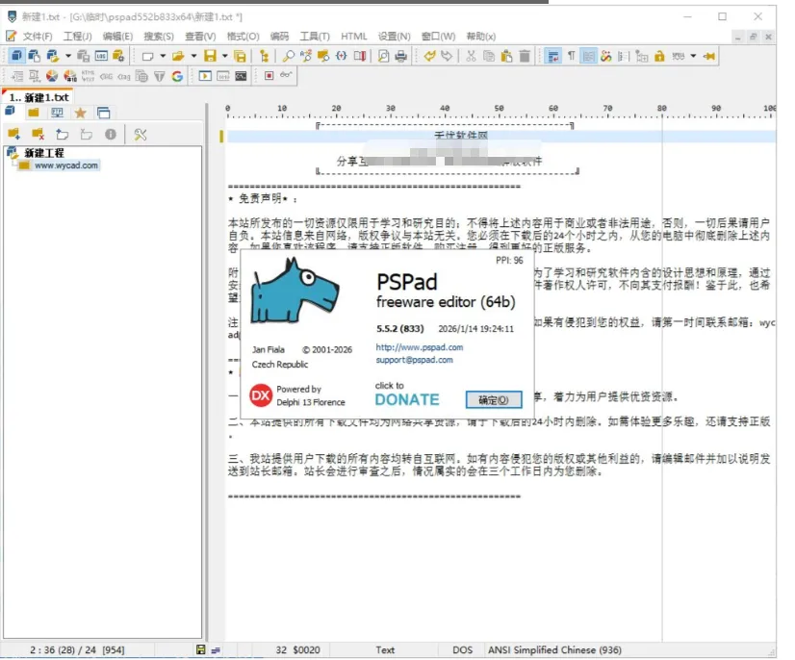Open print preview icon
The height and width of the screenshot is (660, 795).
[383, 56]
